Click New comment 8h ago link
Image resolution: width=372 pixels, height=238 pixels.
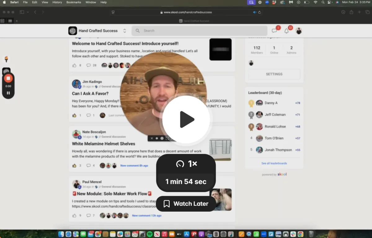(134, 165)
